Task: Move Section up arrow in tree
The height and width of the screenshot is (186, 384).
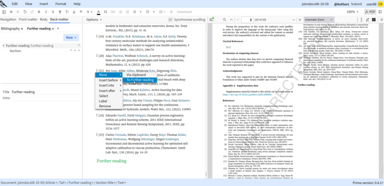Action: (71, 50)
